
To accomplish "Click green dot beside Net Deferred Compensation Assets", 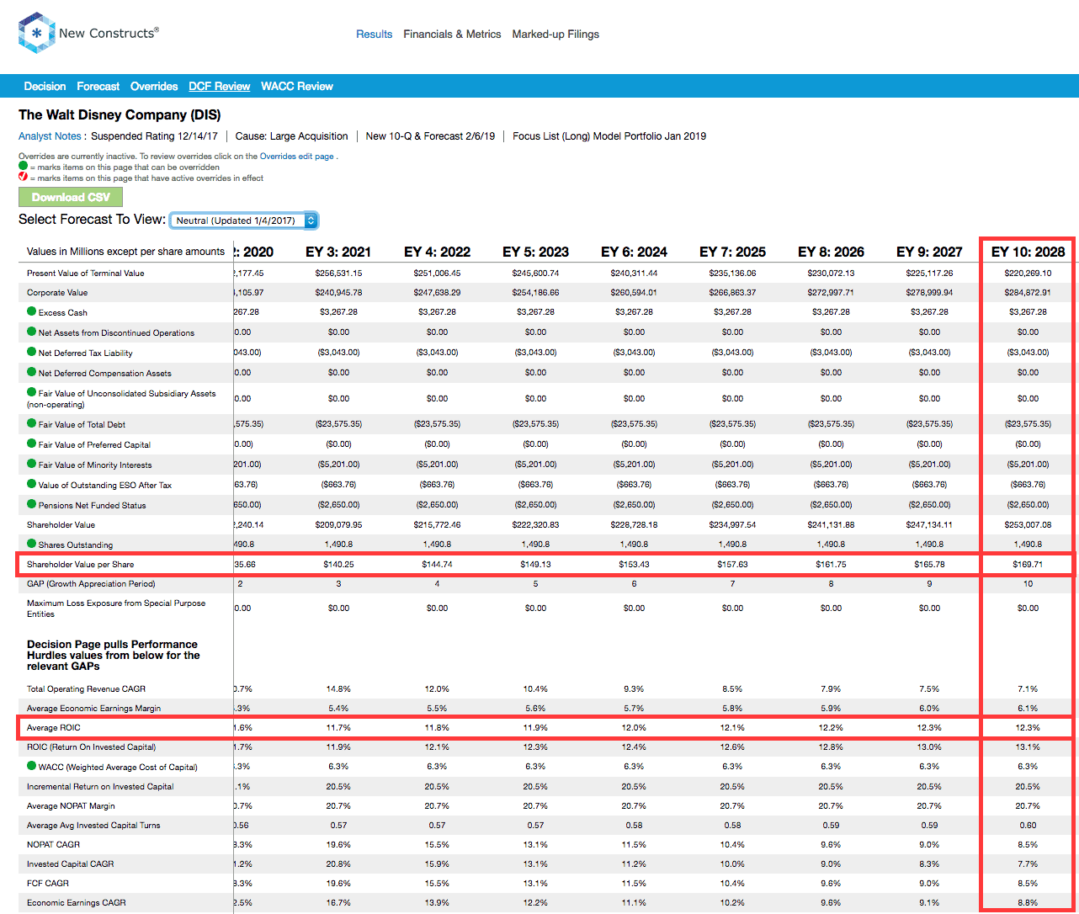I will 32,372.
